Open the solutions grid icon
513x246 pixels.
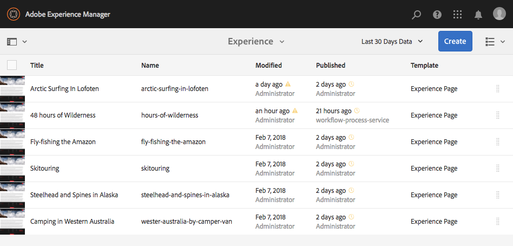click(458, 15)
